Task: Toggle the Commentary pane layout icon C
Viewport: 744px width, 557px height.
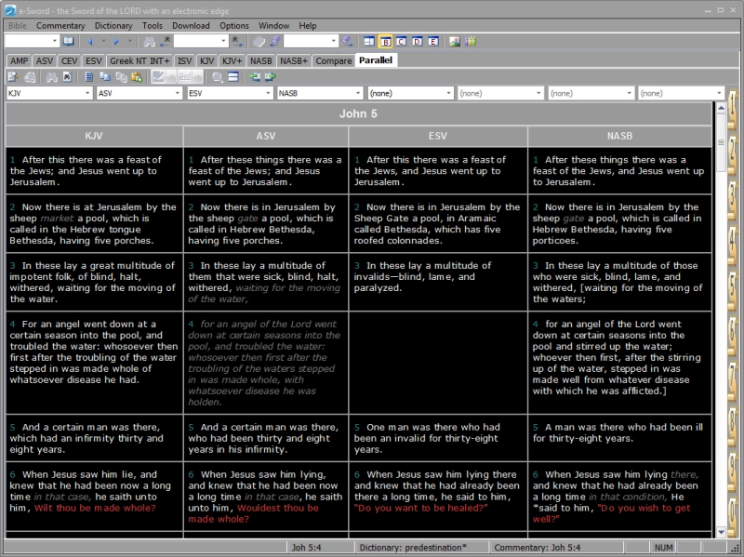Action: tap(401, 42)
